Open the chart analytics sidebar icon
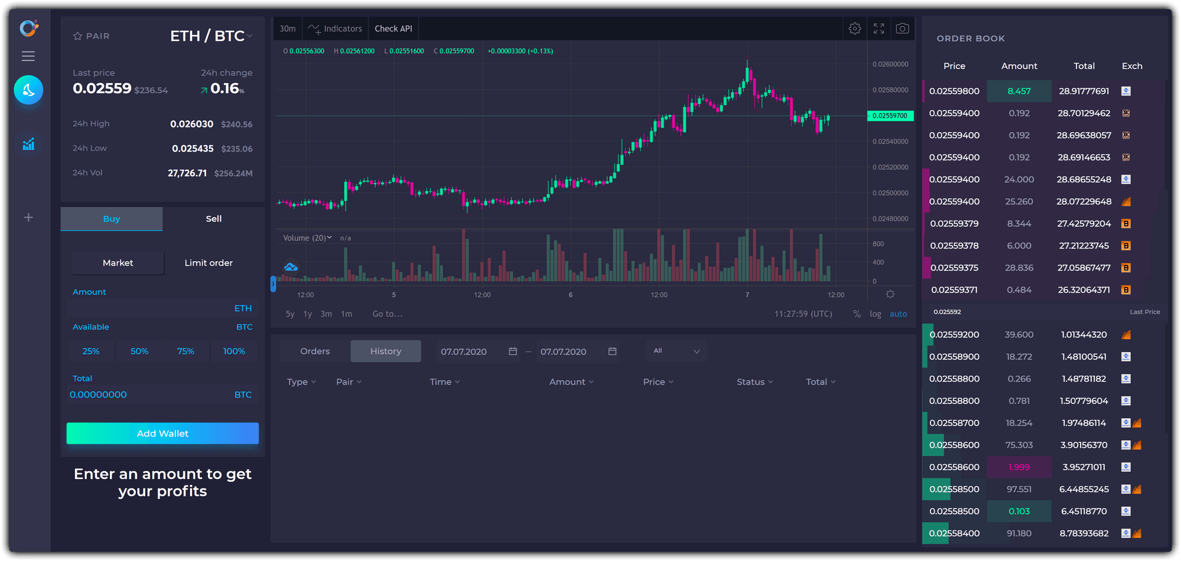1181x561 pixels. coord(28,144)
